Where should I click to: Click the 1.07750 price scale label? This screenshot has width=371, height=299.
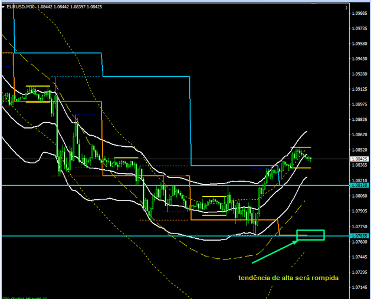tap(359, 226)
